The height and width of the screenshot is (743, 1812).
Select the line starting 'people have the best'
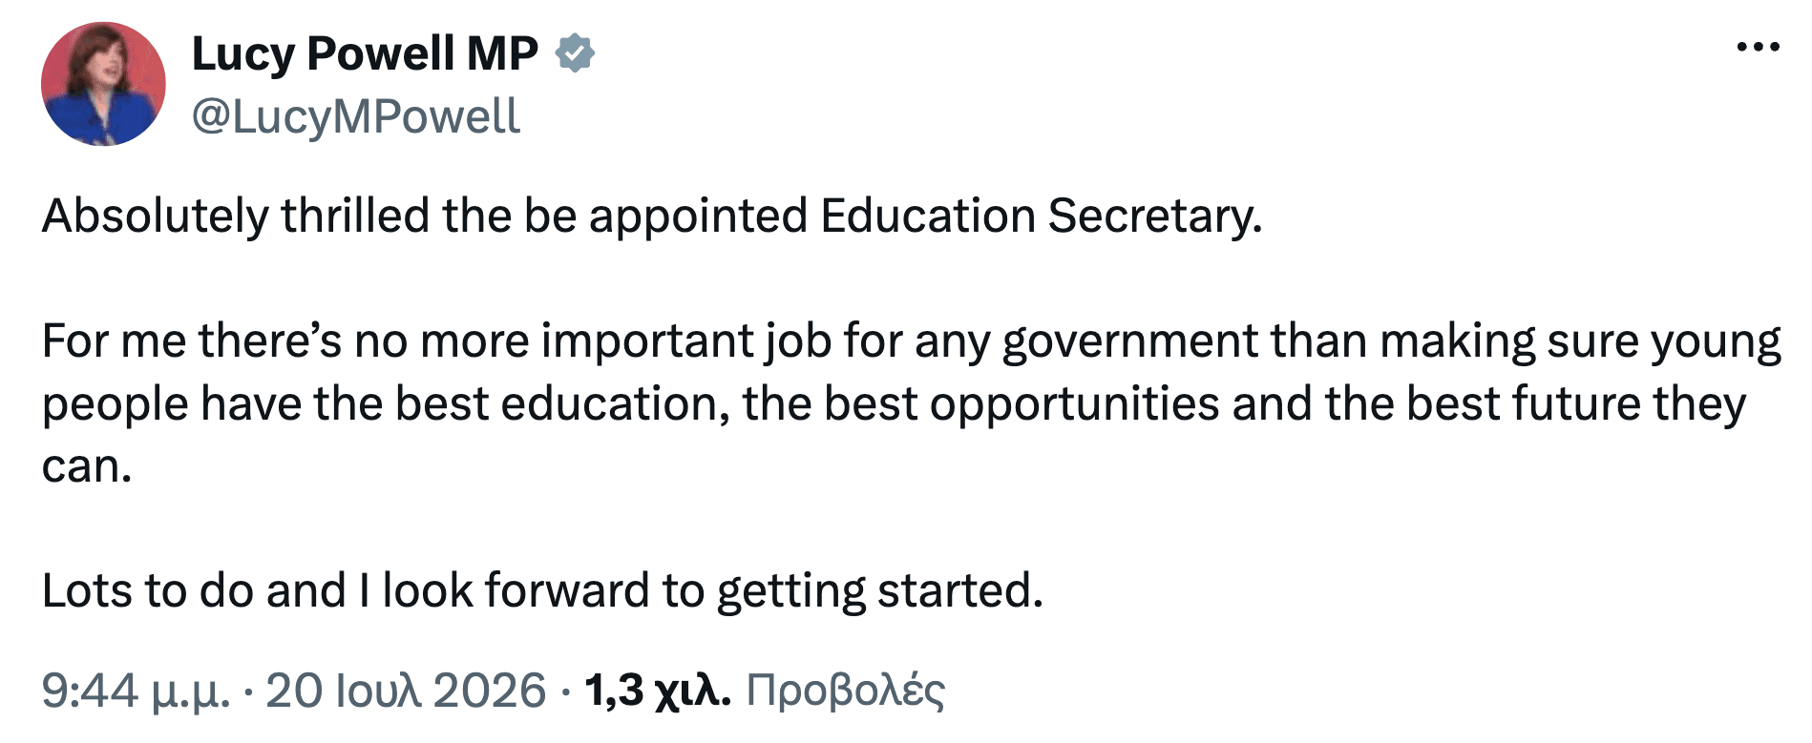point(894,404)
